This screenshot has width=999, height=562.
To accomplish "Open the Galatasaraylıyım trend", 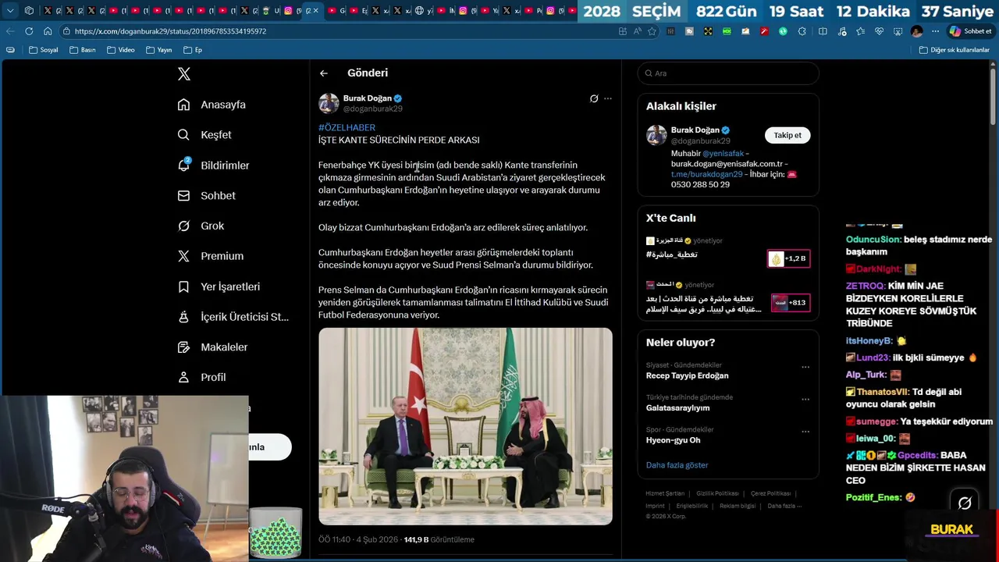I will [x=677, y=407].
